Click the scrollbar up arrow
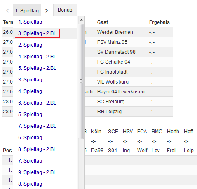This screenshot has width=197, height=189. pyautogui.click(x=81, y=20)
